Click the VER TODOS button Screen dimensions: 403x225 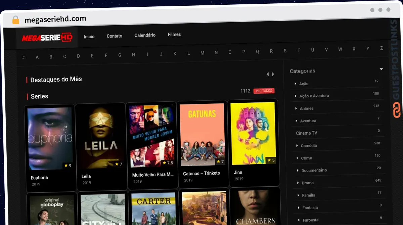[264, 91]
